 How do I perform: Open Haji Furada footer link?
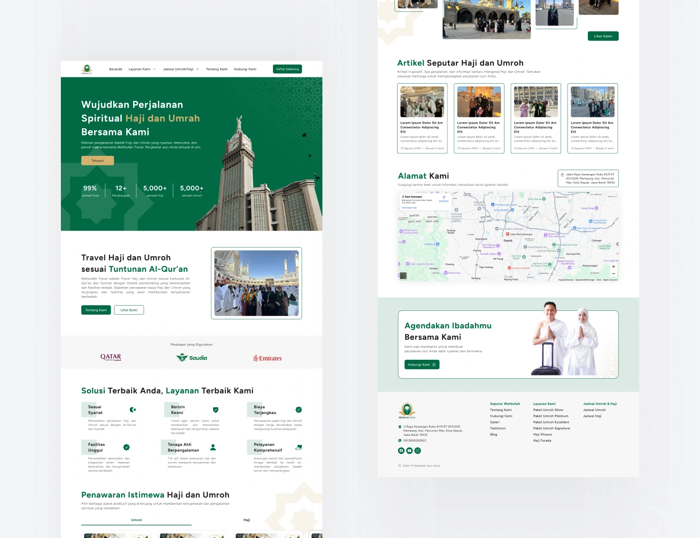542,441
